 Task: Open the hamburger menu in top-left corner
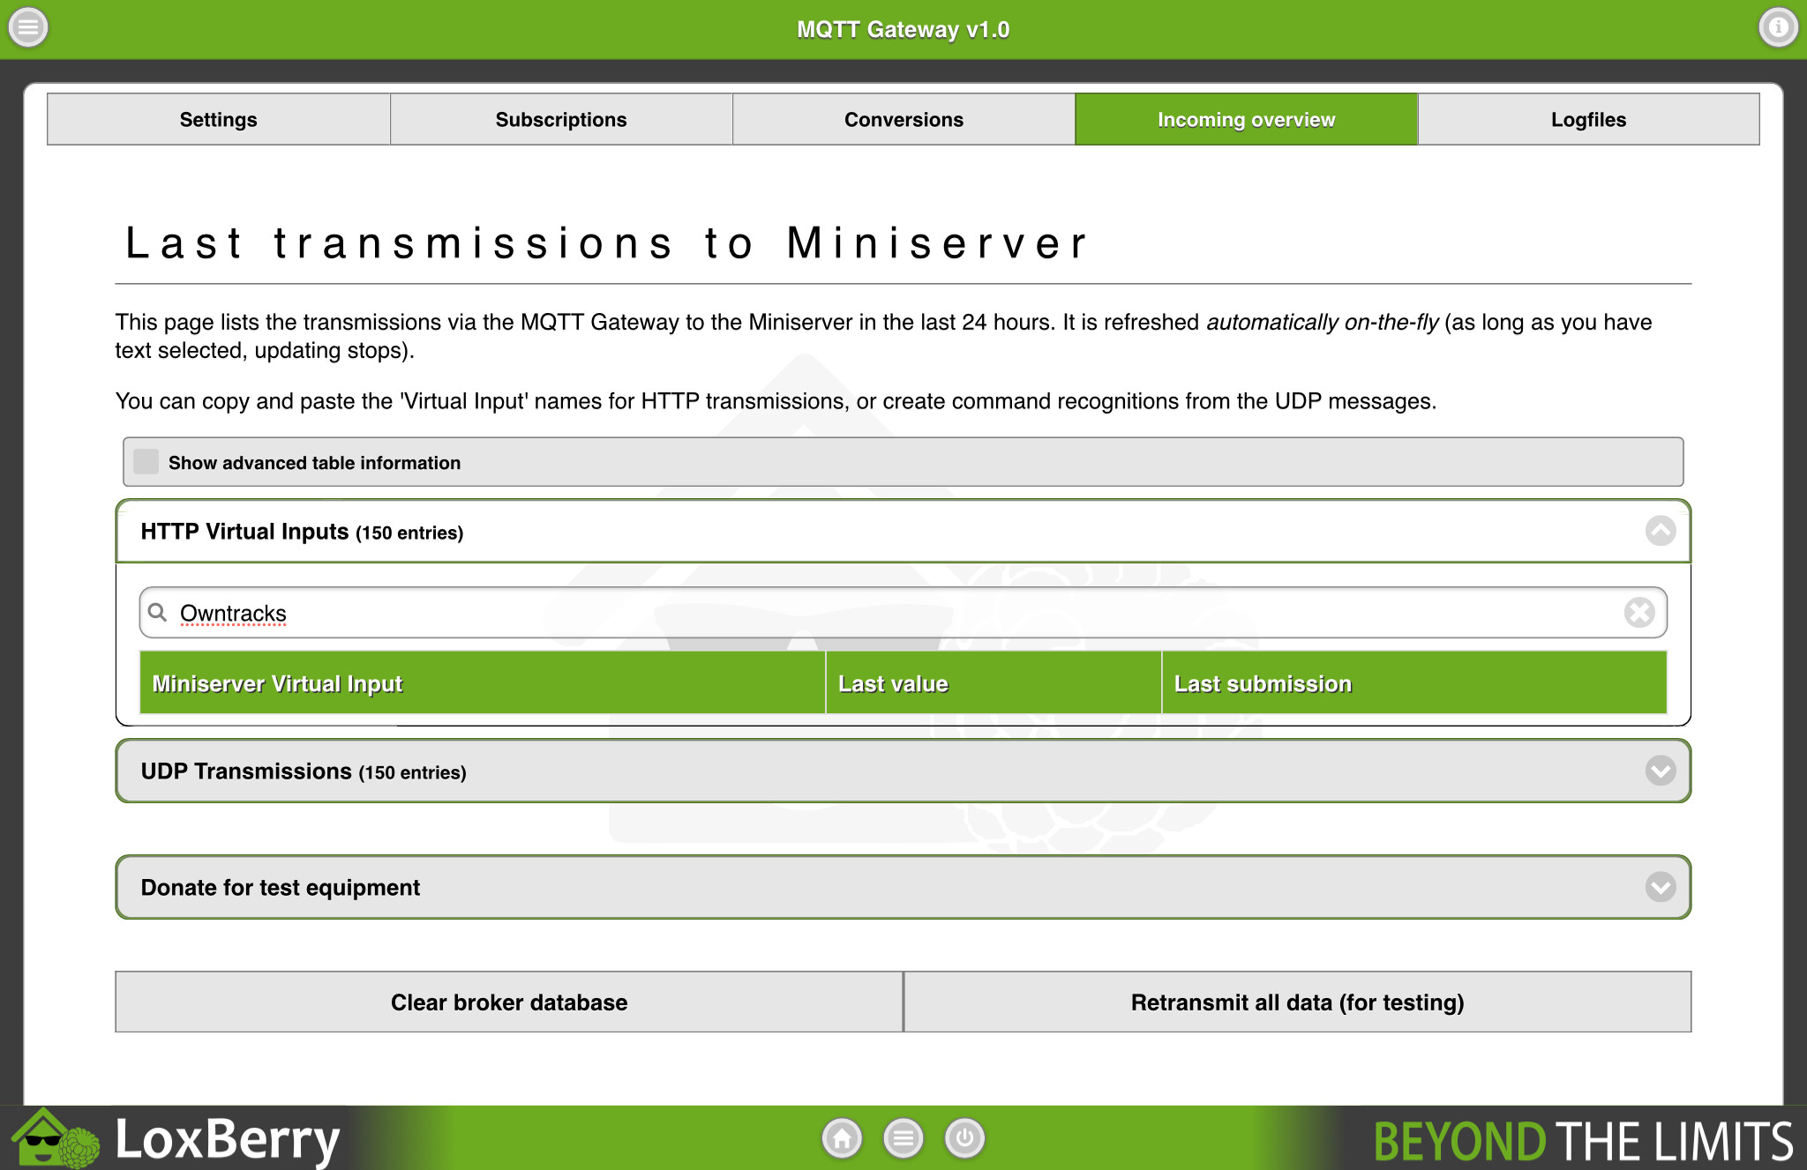[28, 28]
